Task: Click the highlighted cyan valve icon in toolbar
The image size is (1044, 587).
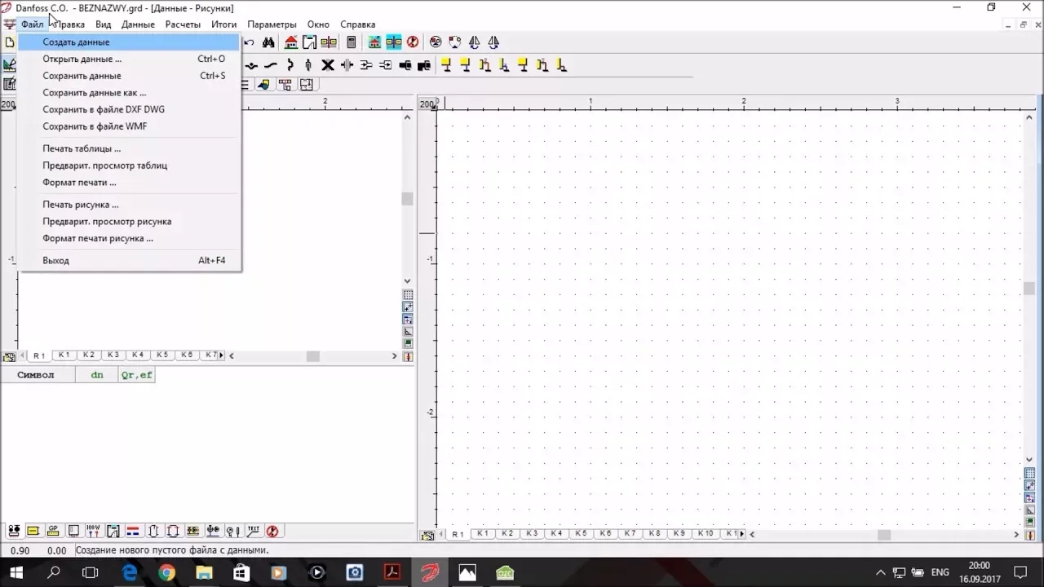Action: point(393,42)
